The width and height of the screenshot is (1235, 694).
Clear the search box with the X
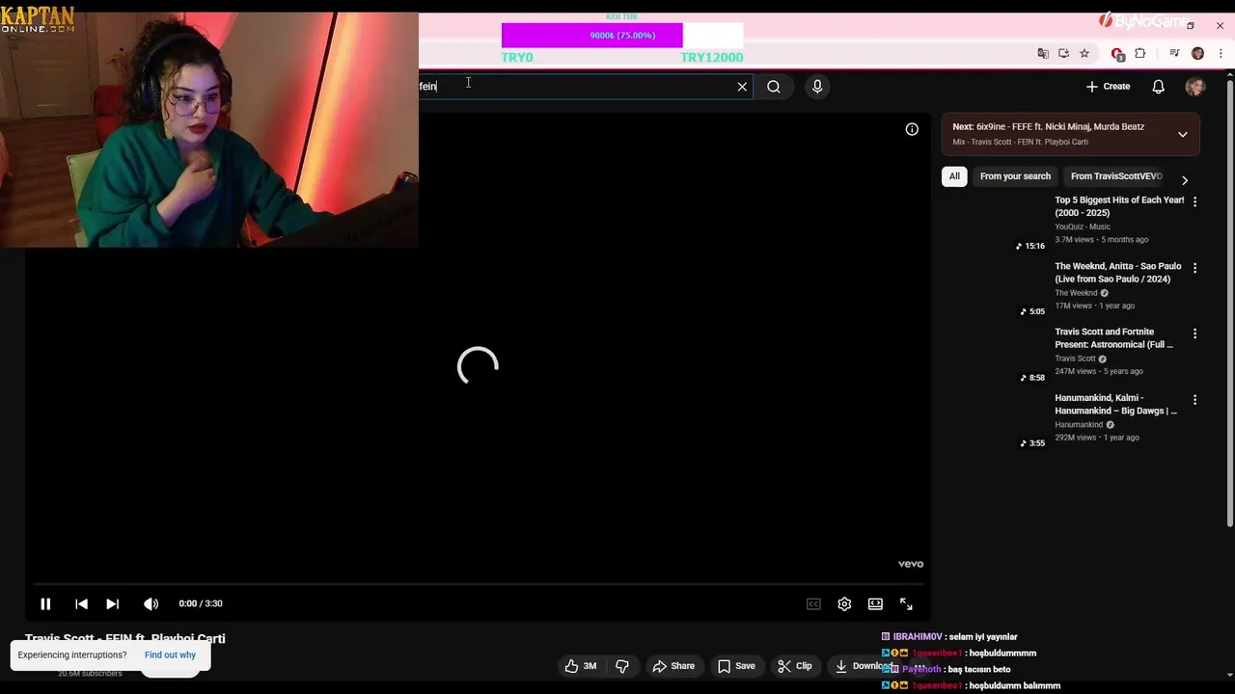[742, 87]
